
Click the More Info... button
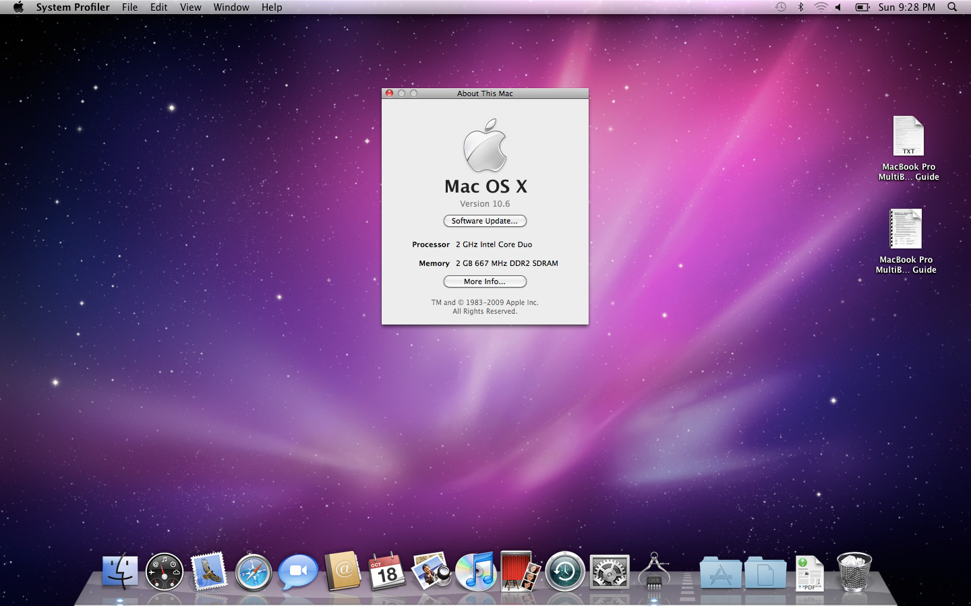[x=485, y=281]
